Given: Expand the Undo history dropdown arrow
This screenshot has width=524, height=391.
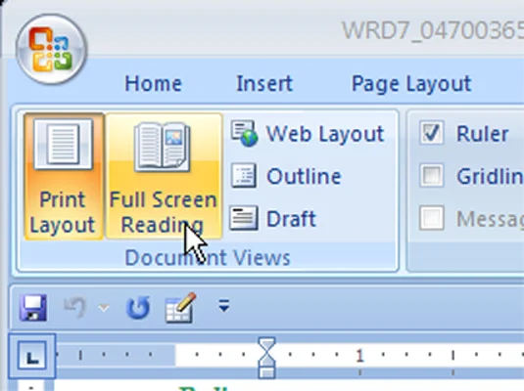Looking at the screenshot, I should coord(104,308).
